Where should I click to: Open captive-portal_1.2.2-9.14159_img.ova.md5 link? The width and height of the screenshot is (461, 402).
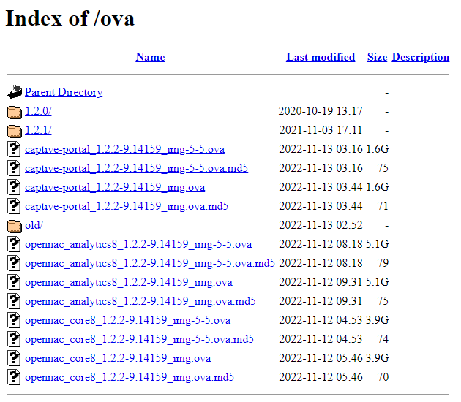click(x=127, y=206)
